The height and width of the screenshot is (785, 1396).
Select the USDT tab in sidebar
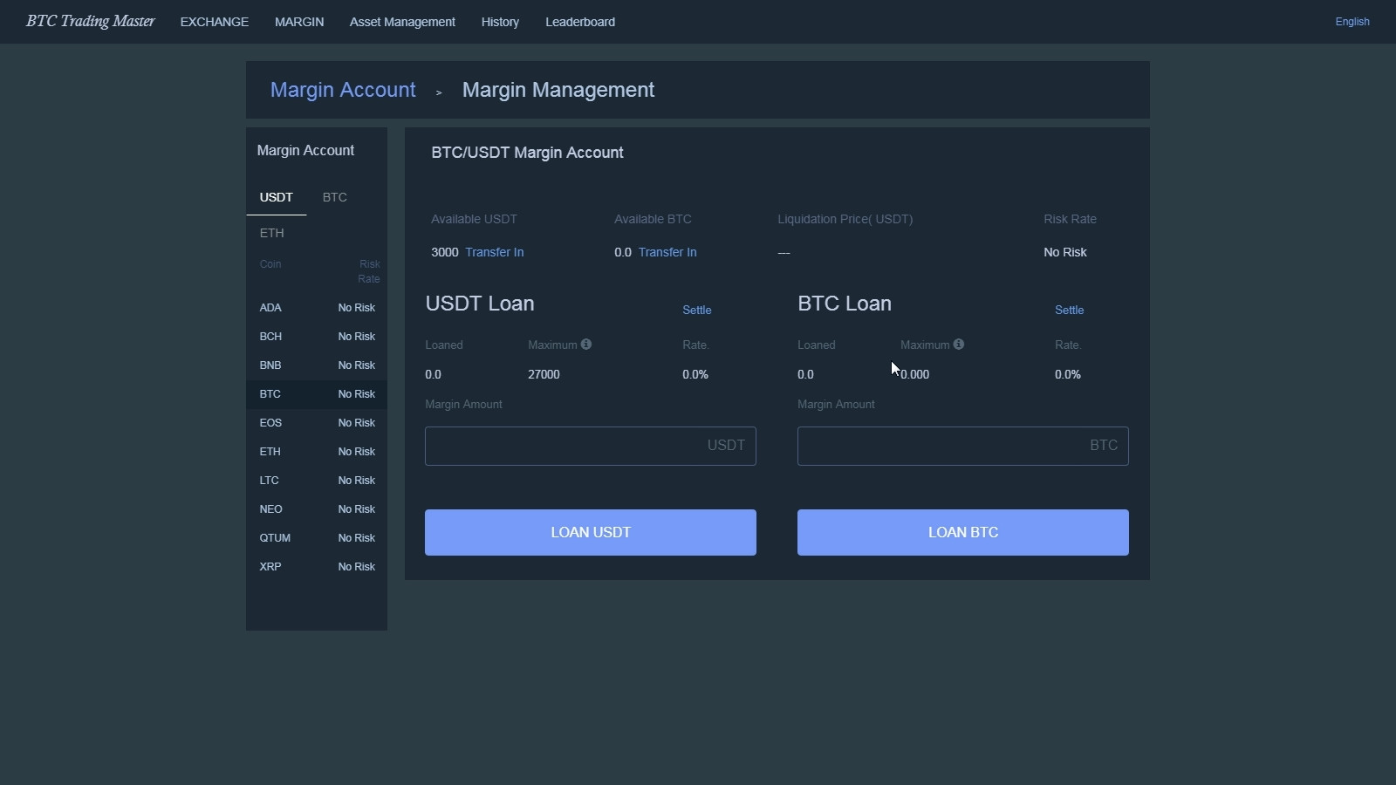pos(277,198)
